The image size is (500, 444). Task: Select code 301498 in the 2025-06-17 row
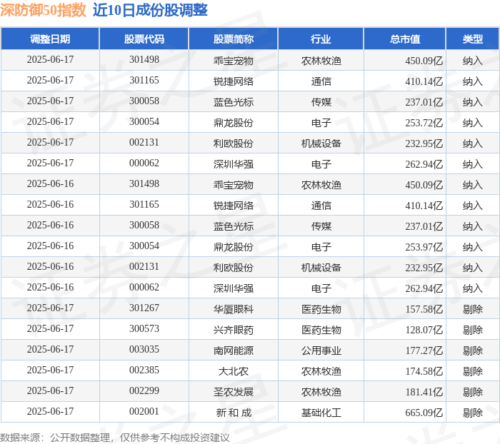click(x=144, y=59)
